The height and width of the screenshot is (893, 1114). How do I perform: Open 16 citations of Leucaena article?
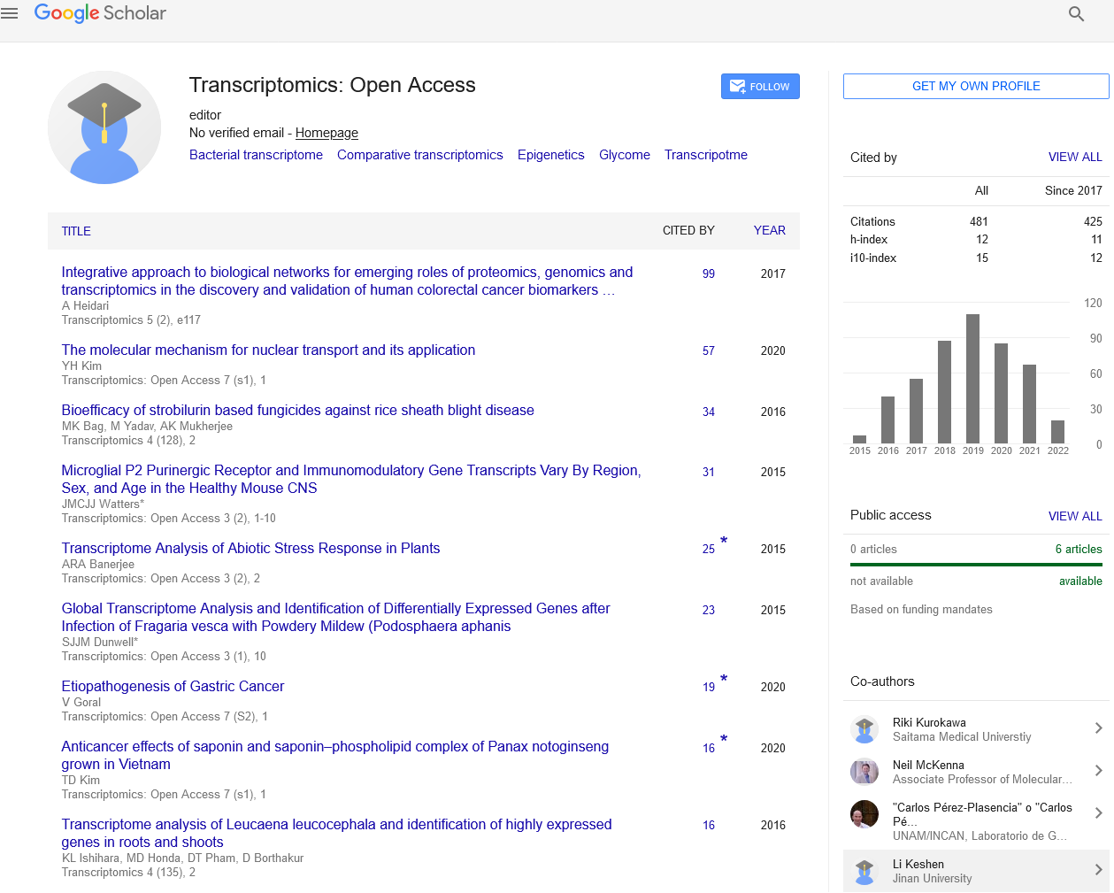pyautogui.click(x=709, y=826)
